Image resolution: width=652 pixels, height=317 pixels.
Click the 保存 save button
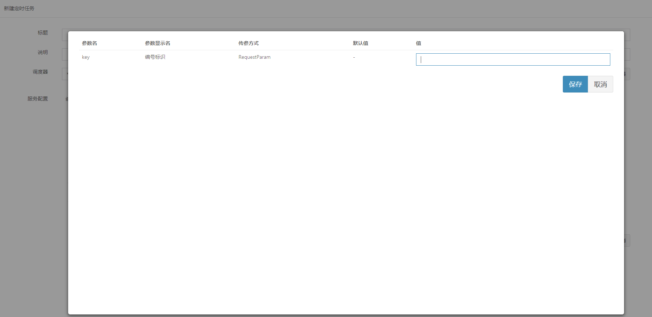(x=575, y=84)
